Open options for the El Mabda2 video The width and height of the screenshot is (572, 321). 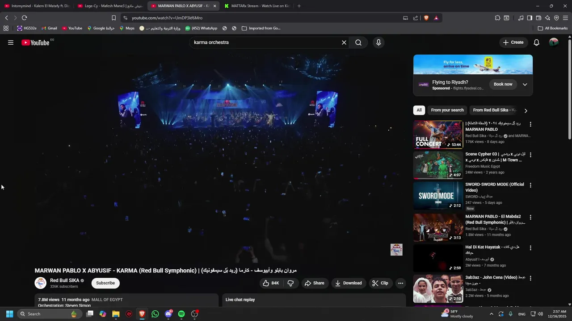coord(530,217)
